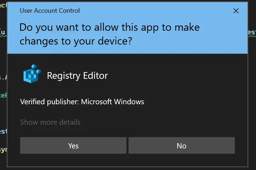Choose No to deny changes
The height and width of the screenshot is (170, 256).
(181, 146)
